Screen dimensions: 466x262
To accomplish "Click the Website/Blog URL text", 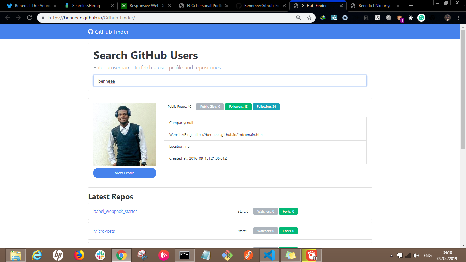I will pyautogui.click(x=229, y=135).
